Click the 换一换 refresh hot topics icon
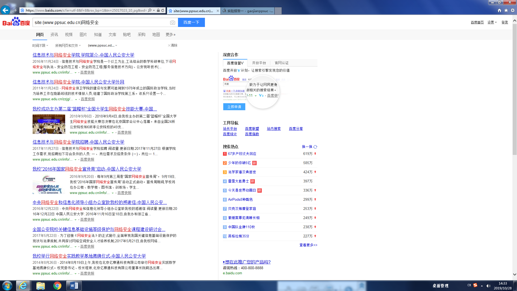This screenshot has width=517, height=291. [x=315, y=147]
